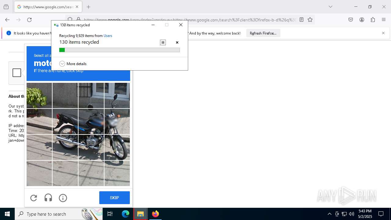Image resolution: width=391 pixels, height=220 pixels.
Task: Reload the current page
Action: 29,20
